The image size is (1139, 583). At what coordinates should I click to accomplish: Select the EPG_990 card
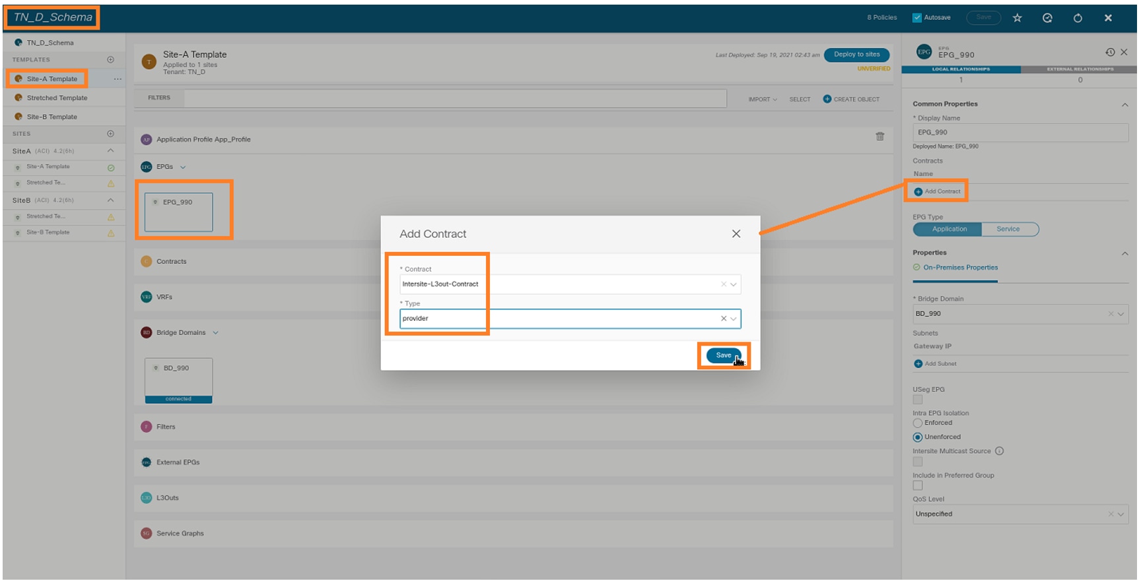point(178,212)
